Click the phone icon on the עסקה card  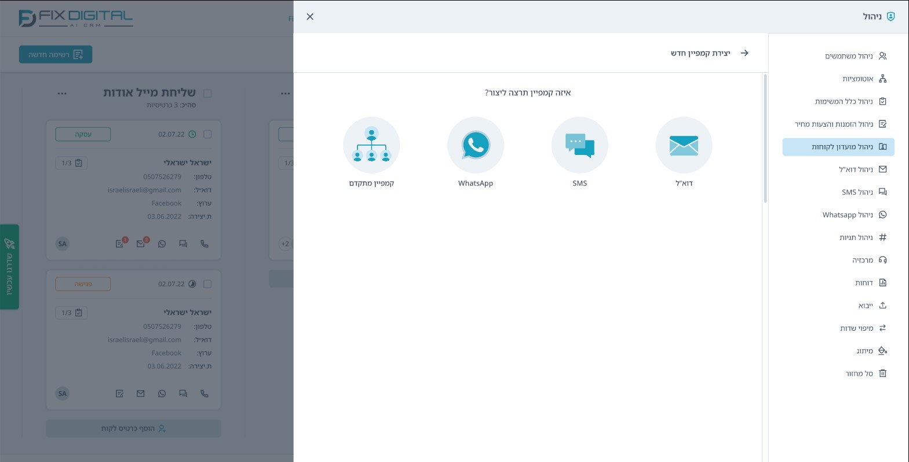(205, 244)
